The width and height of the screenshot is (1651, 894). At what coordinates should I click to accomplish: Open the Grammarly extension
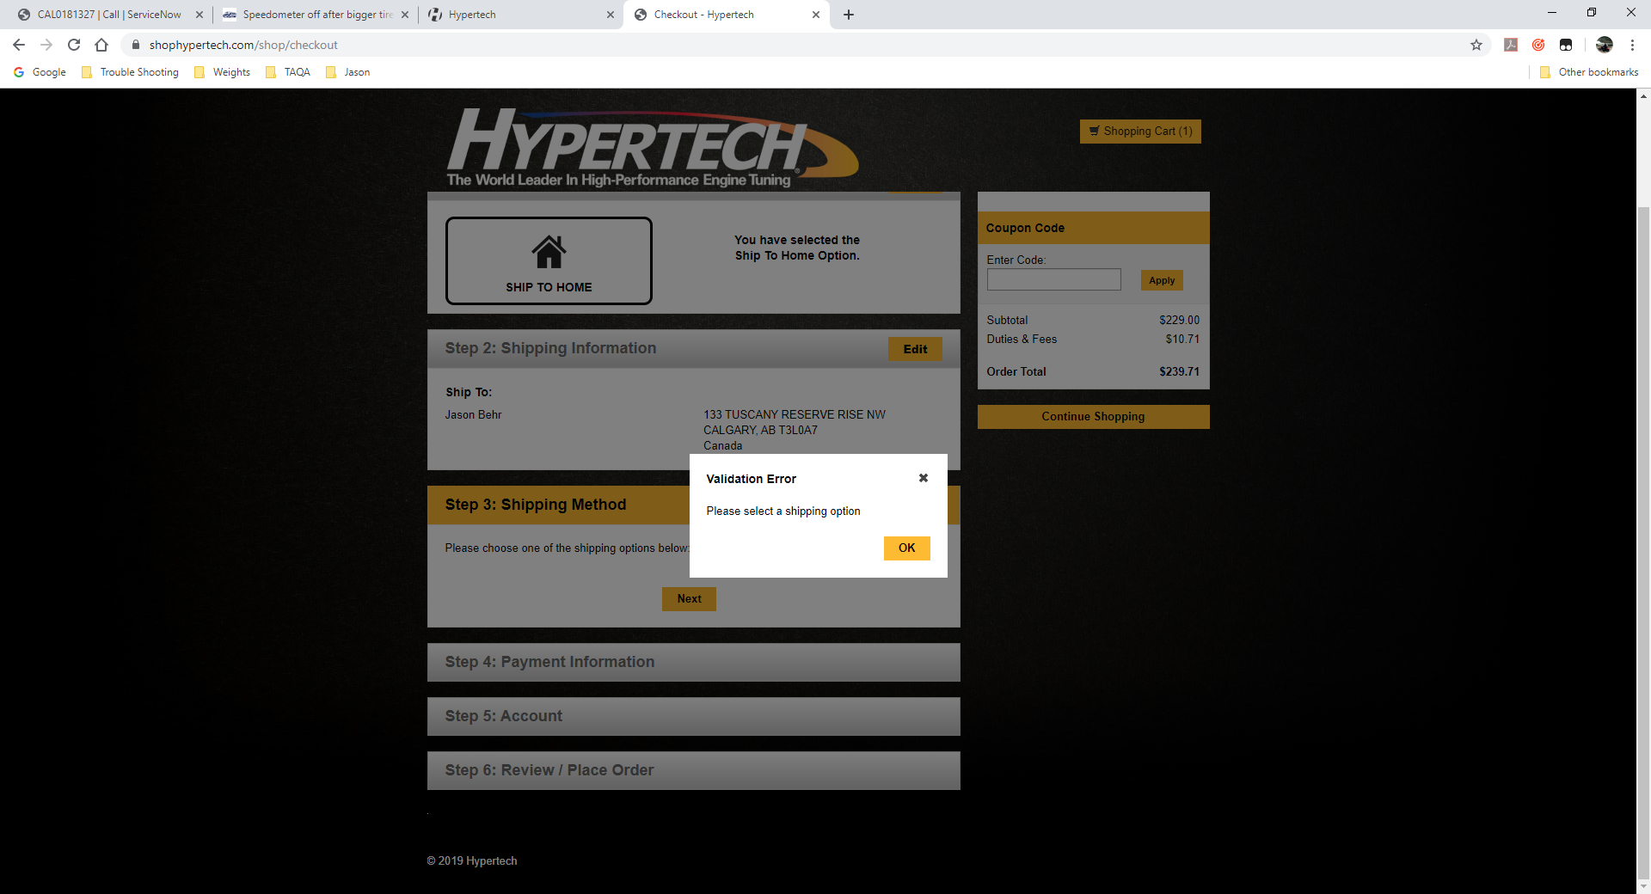(1538, 45)
